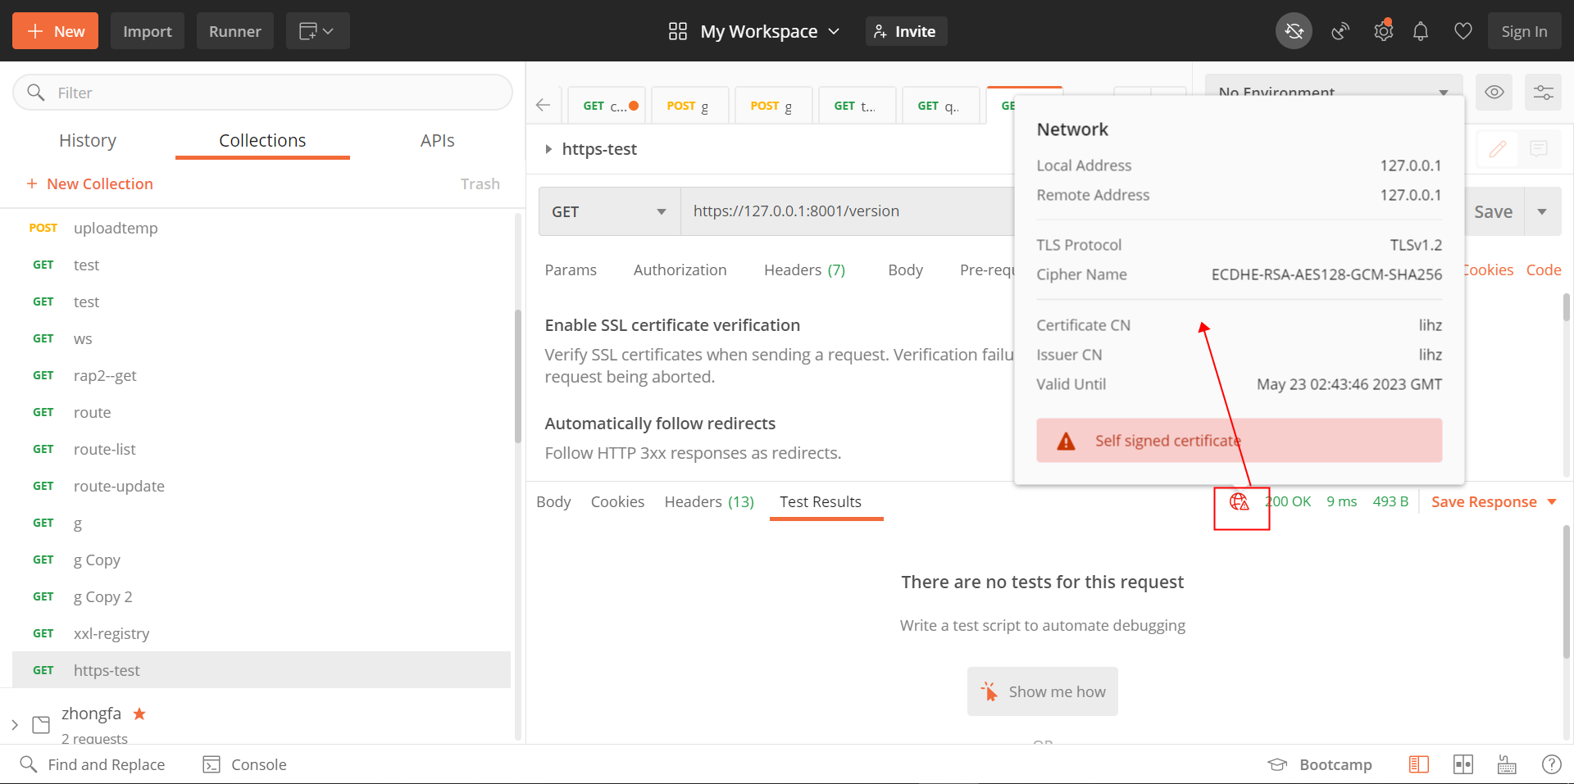The height and width of the screenshot is (784, 1574).
Task: Open the Save Response dropdown
Action: [1494, 501]
